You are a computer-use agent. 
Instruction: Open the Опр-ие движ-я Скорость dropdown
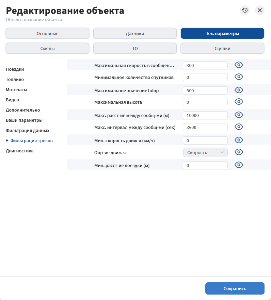tap(205, 152)
